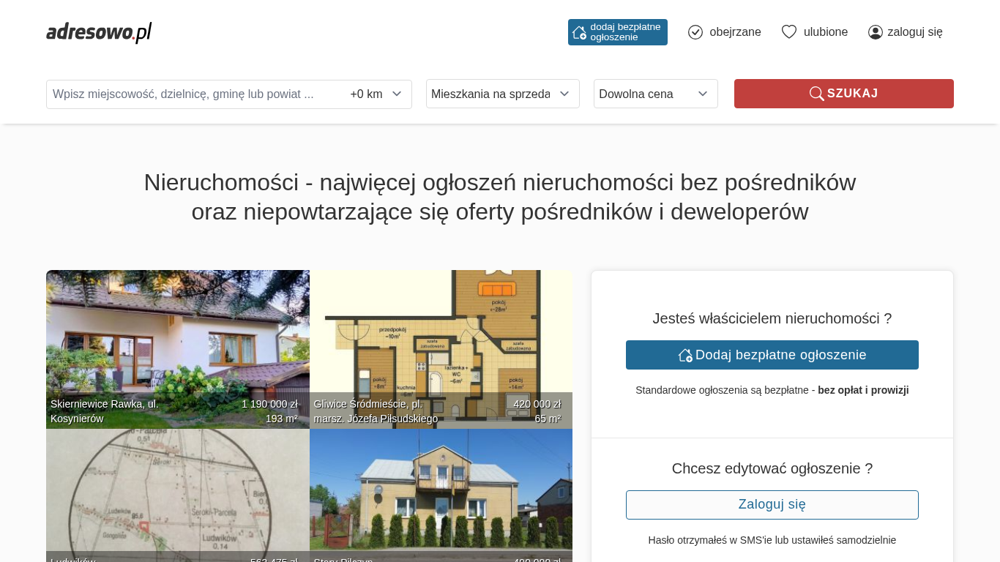The height and width of the screenshot is (562, 1000).
Task: Open the 'Dowolna cena' price dropdown
Action: click(655, 94)
